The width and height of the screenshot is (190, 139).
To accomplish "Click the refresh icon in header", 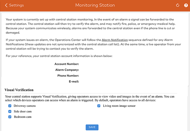I will click(x=178, y=5).
